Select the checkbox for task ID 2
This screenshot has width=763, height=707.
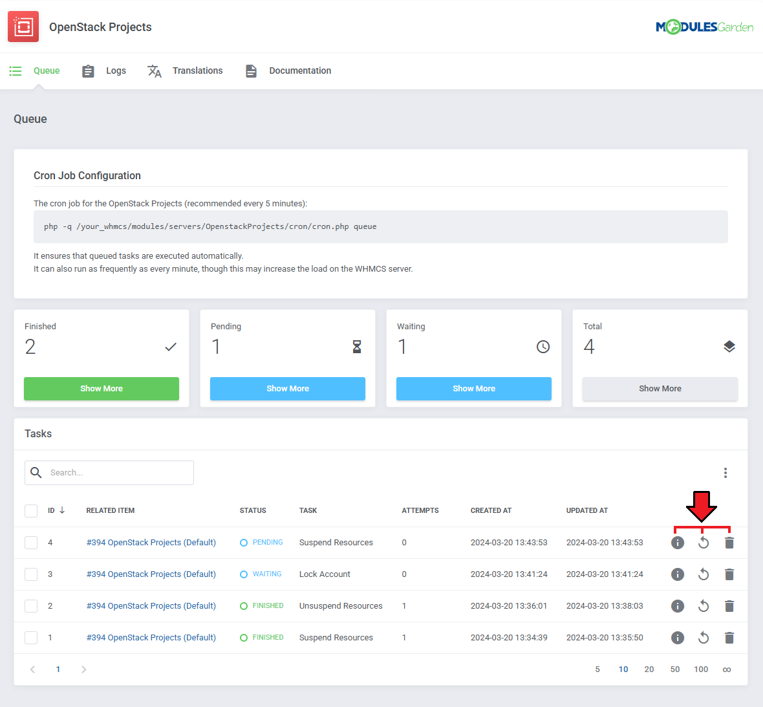pyautogui.click(x=31, y=606)
